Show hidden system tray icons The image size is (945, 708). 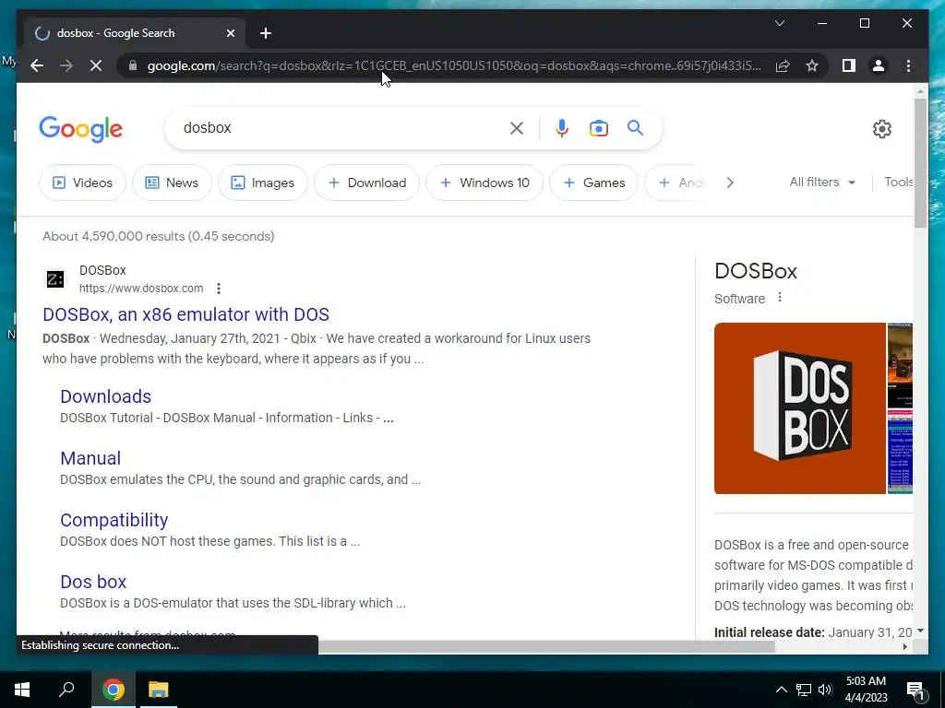pos(781,690)
